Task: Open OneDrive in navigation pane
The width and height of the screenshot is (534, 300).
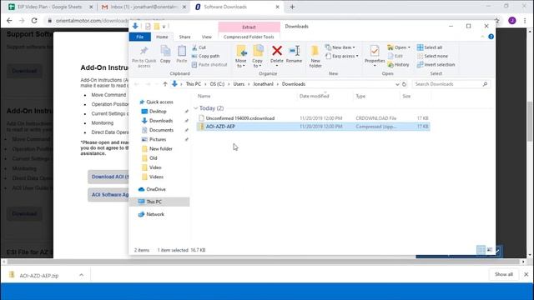Action: (x=156, y=189)
